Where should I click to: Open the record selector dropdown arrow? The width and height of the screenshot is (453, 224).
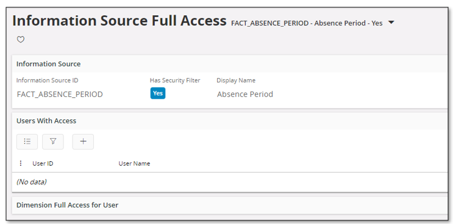pos(391,23)
